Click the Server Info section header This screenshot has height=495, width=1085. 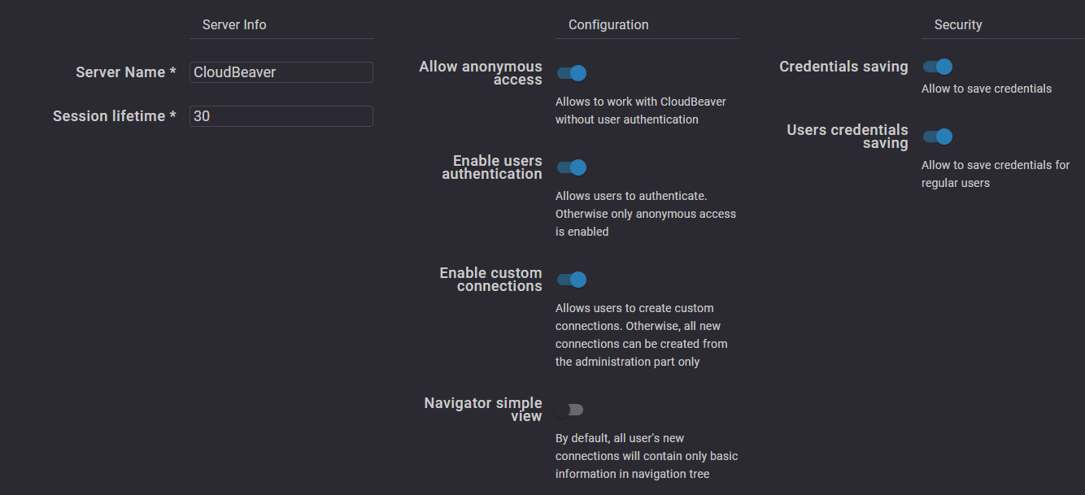pos(233,24)
